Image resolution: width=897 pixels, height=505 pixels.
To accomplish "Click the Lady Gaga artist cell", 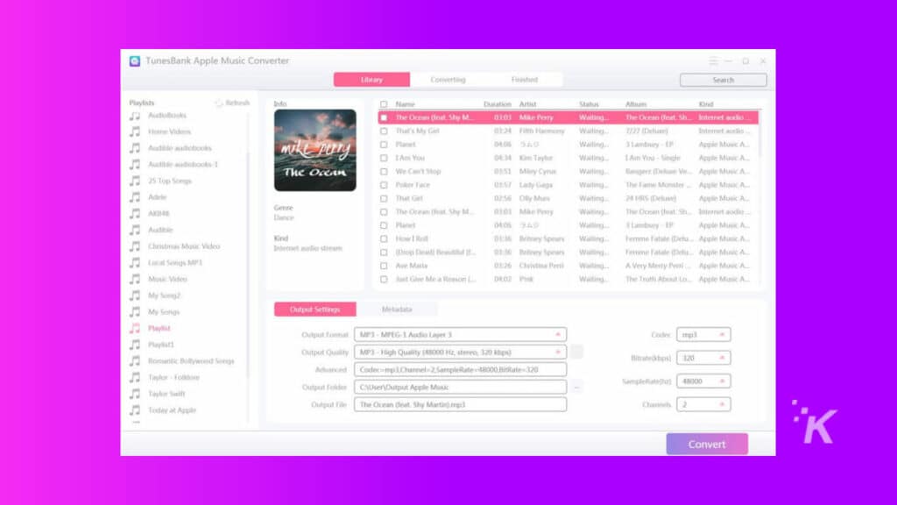I will click(535, 185).
